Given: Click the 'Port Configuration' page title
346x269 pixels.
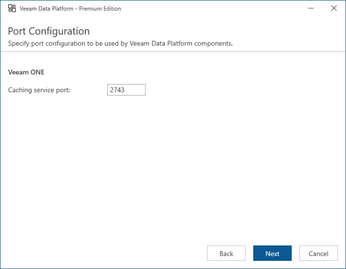Looking at the screenshot, I should coord(49,31).
